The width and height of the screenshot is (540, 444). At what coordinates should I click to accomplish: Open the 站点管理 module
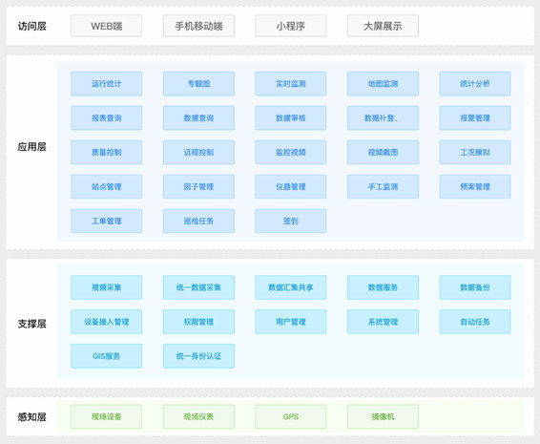click(107, 187)
